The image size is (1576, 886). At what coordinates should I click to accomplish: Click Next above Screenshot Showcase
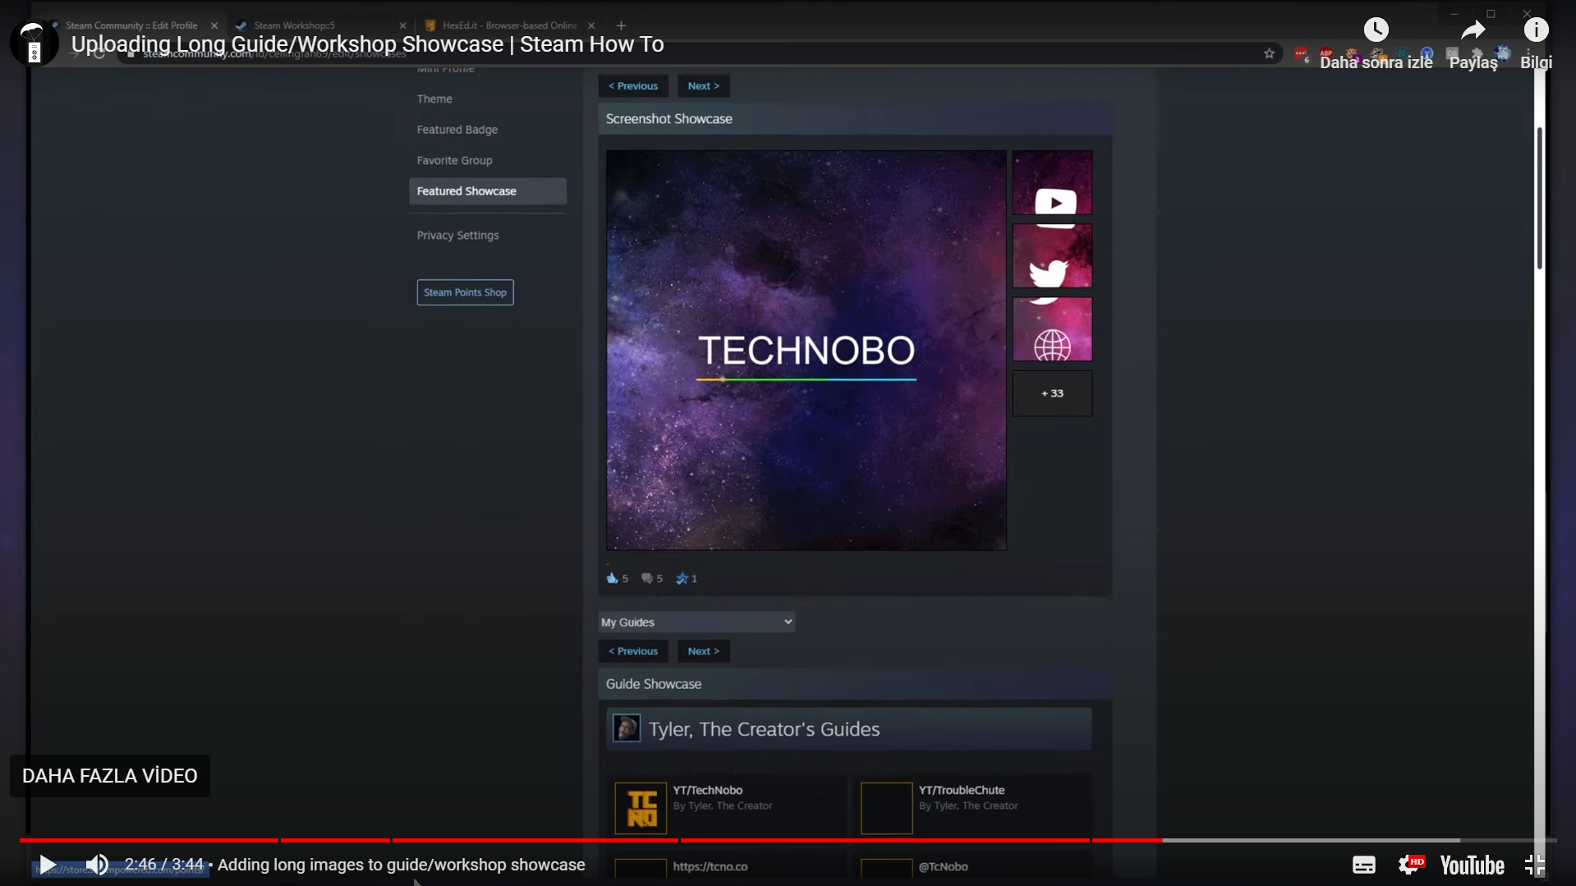pyautogui.click(x=703, y=86)
